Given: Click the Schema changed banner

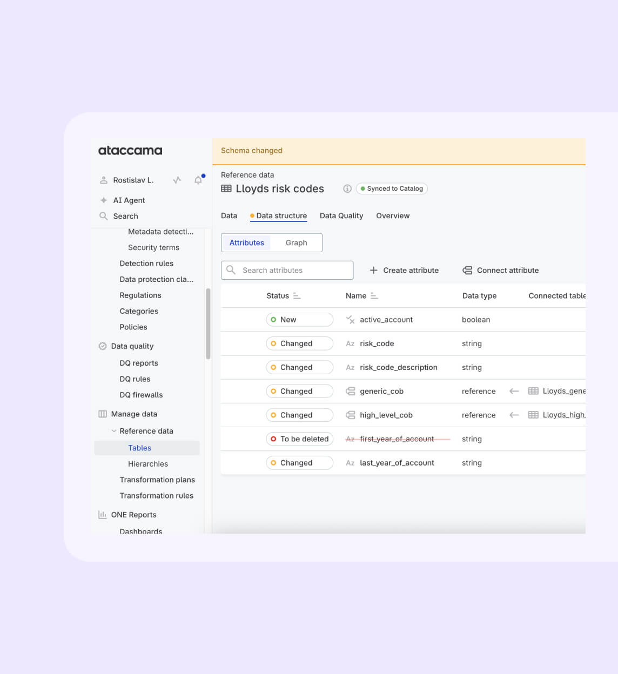Looking at the screenshot, I should tap(399, 151).
